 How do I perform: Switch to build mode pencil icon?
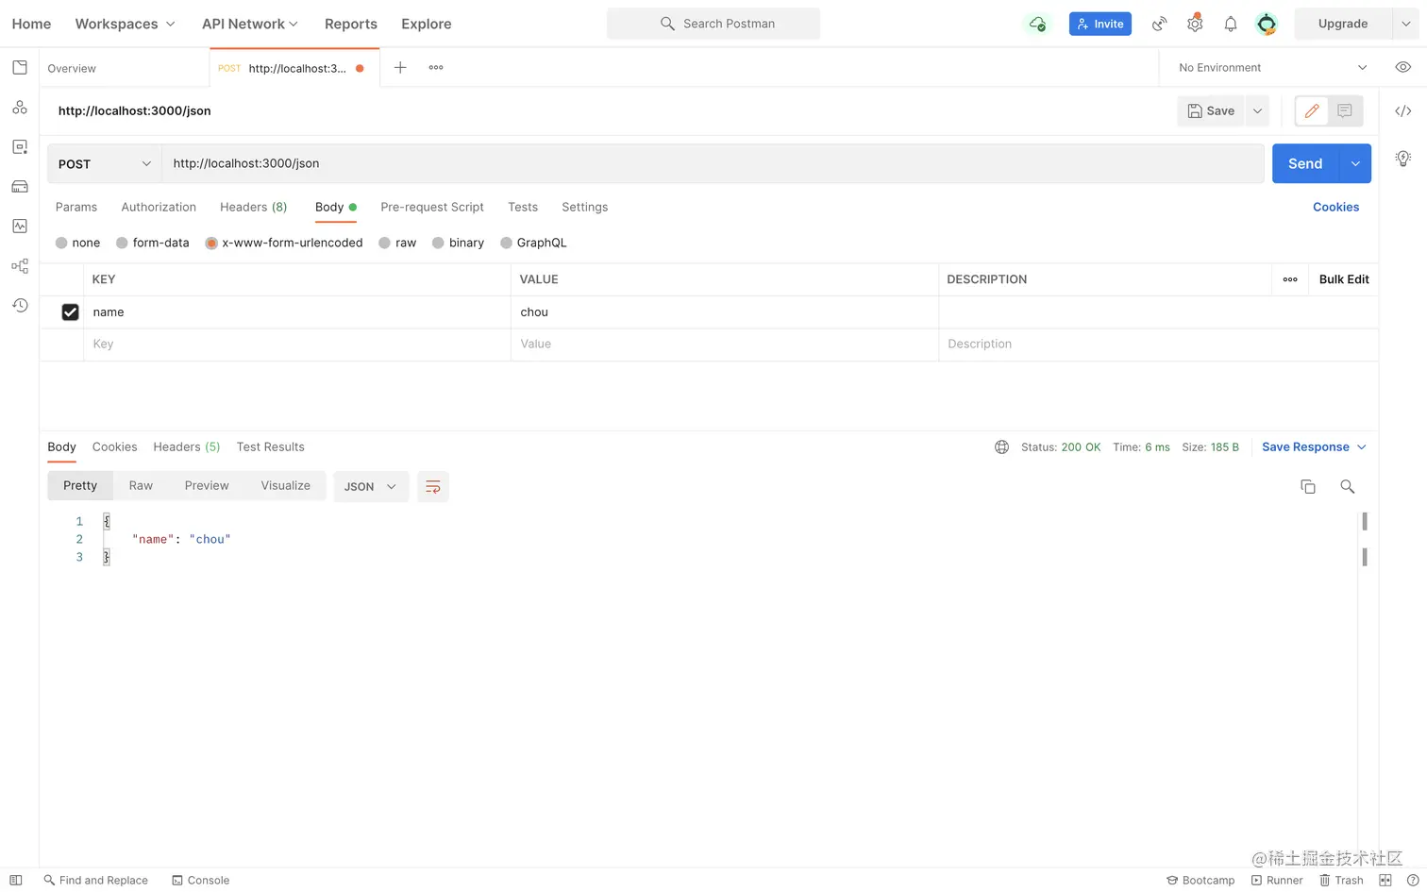coord(1312,110)
